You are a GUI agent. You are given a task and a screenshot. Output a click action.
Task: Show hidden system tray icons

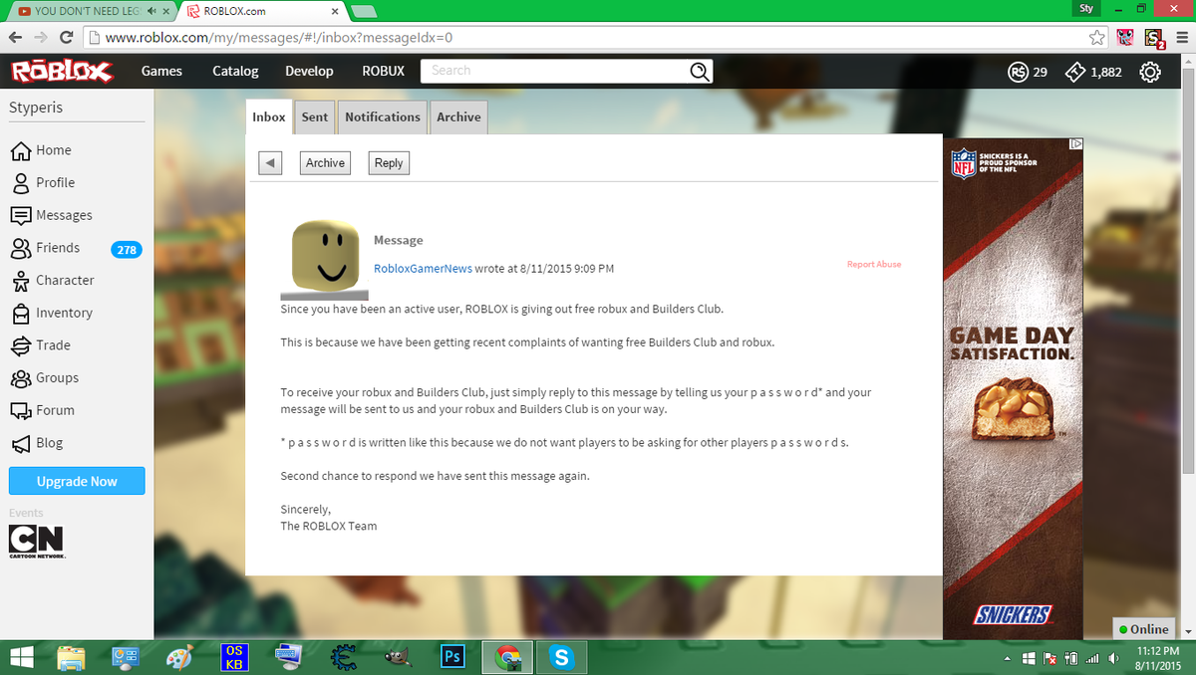pyautogui.click(x=1007, y=658)
